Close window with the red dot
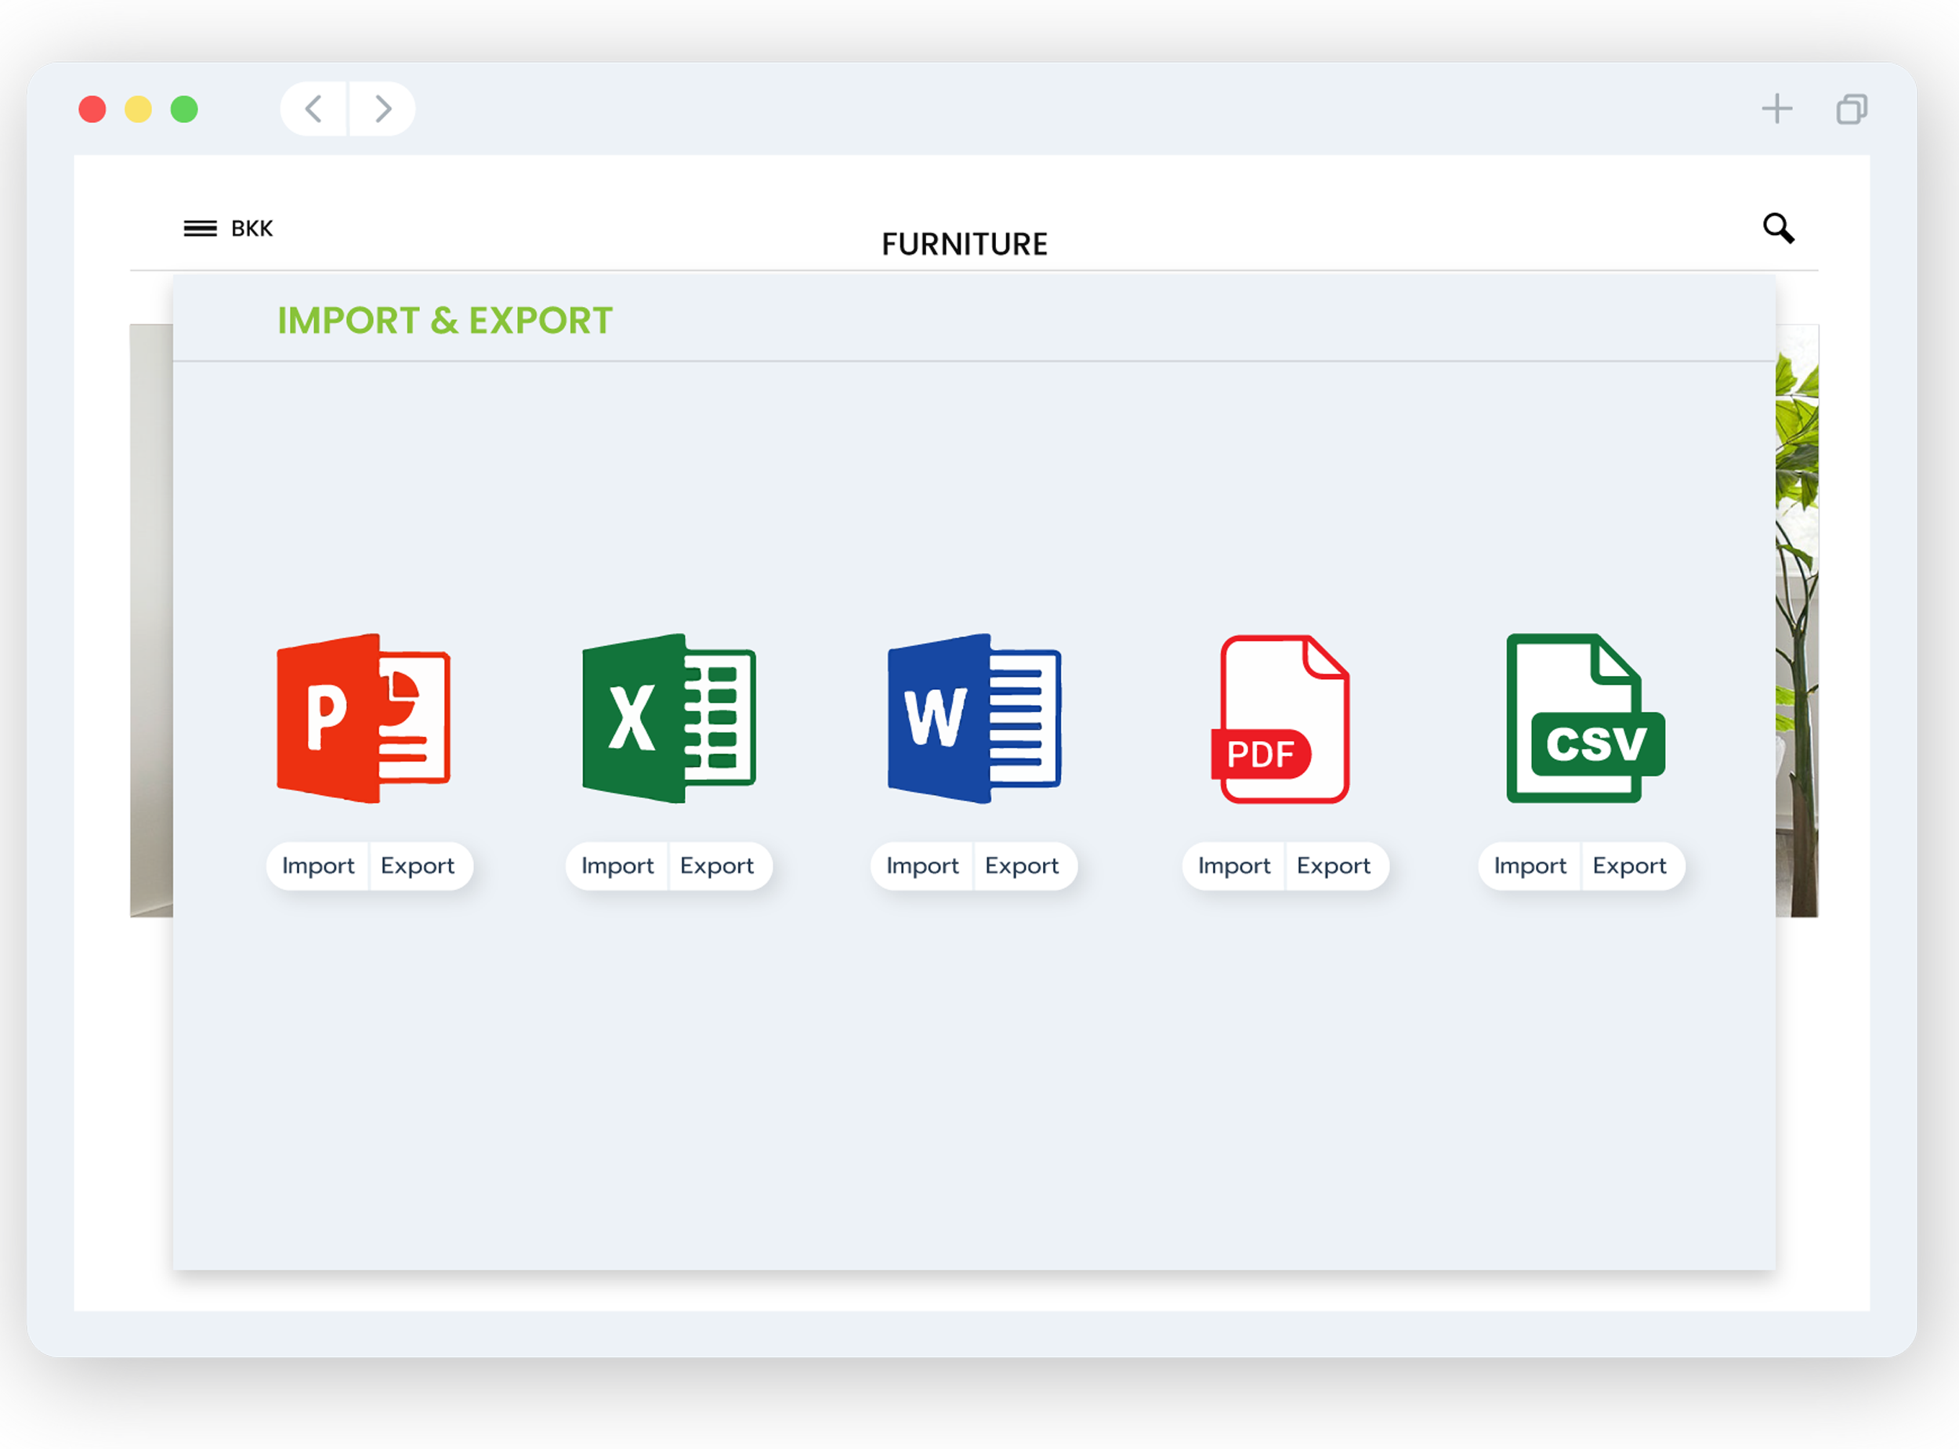The height and width of the screenshot is (1449, 1959). [92, 110]
